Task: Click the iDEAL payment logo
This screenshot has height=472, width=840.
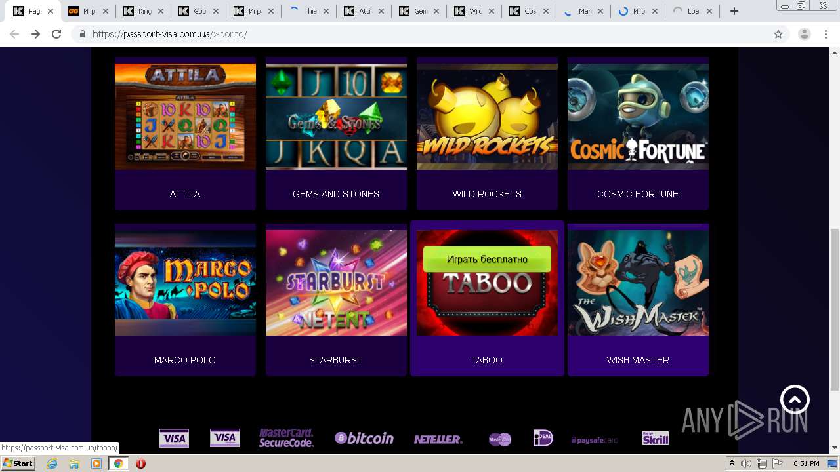Action: (543, 438)
